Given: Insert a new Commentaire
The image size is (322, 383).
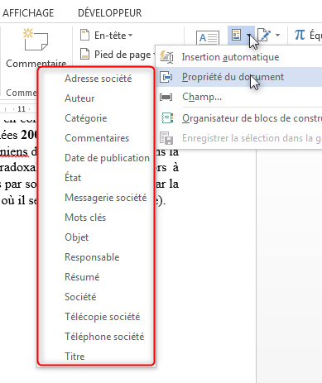Looking at the screenshot, I should click(36, 47).
